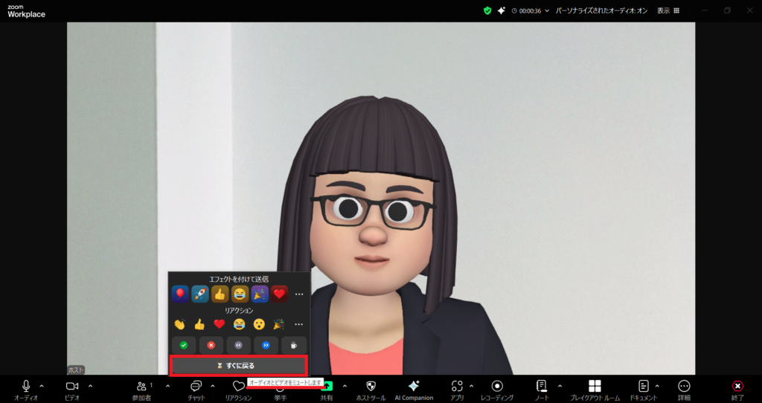This screenshot has width=762, height=403.
Task: Send the rocket effect reaction
Action: tap(199, 294)
